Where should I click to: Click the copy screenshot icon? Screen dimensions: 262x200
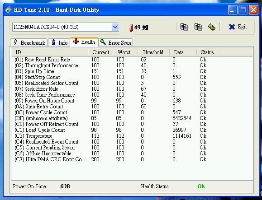pos(198,27)
